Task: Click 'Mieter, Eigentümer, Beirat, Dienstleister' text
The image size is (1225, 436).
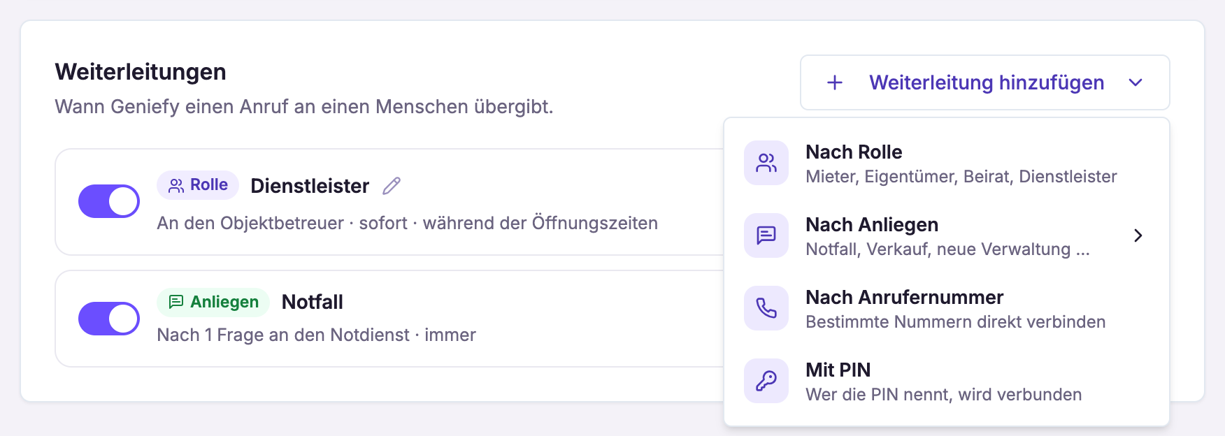Action: click(x=961, y=177)
